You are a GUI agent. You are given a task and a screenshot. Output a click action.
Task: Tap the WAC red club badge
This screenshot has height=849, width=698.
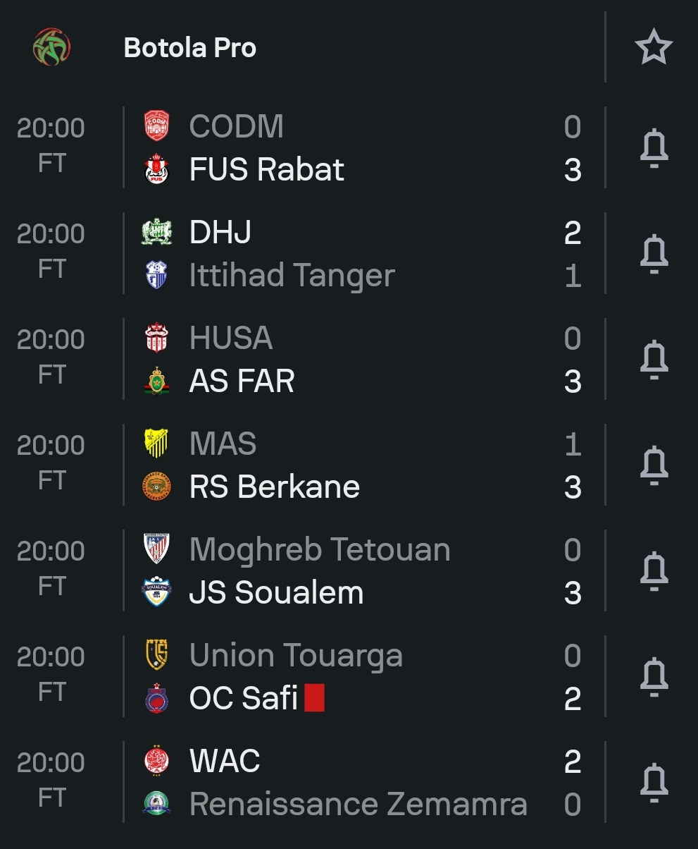(157, 762)
